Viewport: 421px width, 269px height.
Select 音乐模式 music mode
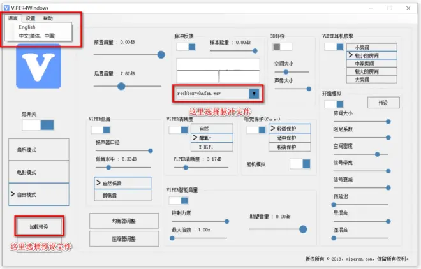(x=39, y=150)
